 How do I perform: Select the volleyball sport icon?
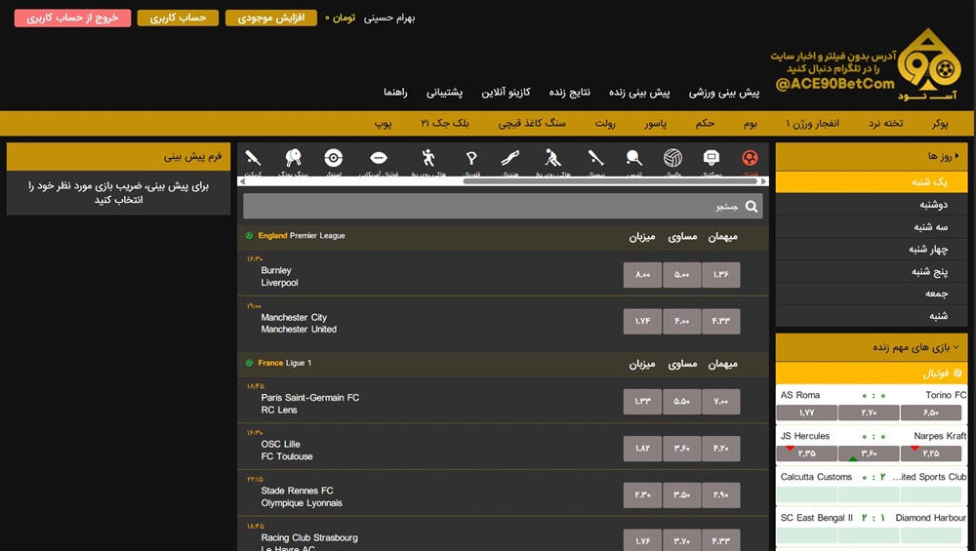[672, 158]
